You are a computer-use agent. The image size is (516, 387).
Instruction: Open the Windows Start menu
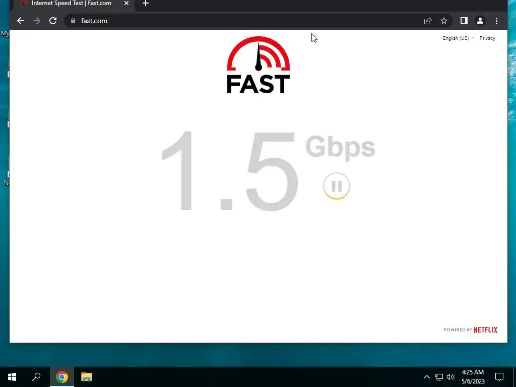[12, 377]
